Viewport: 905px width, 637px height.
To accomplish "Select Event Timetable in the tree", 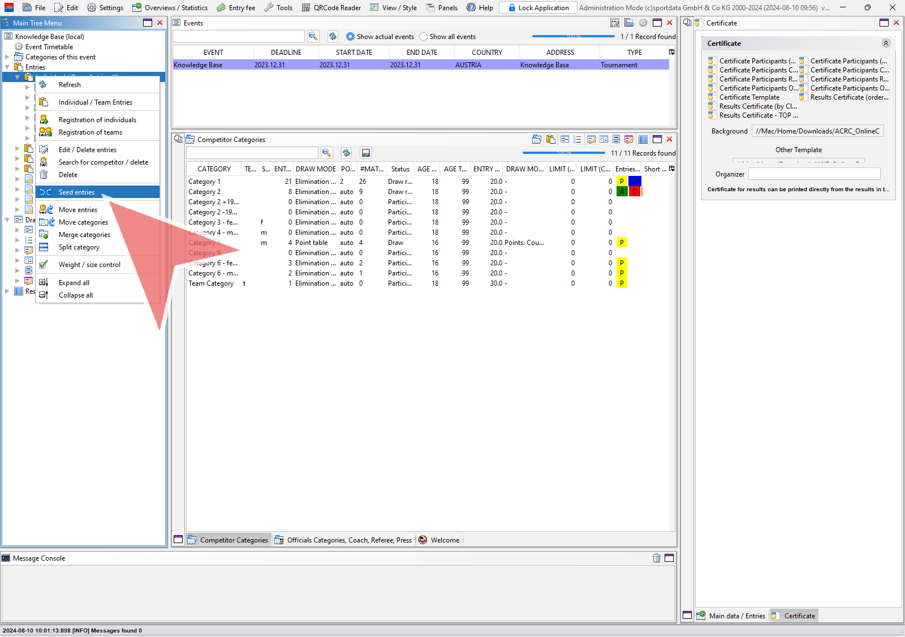I will [49, 47].
